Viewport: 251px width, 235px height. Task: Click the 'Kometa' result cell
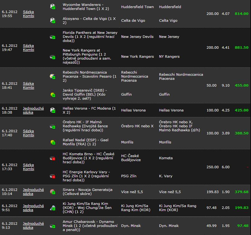click(x=166, y=158)
